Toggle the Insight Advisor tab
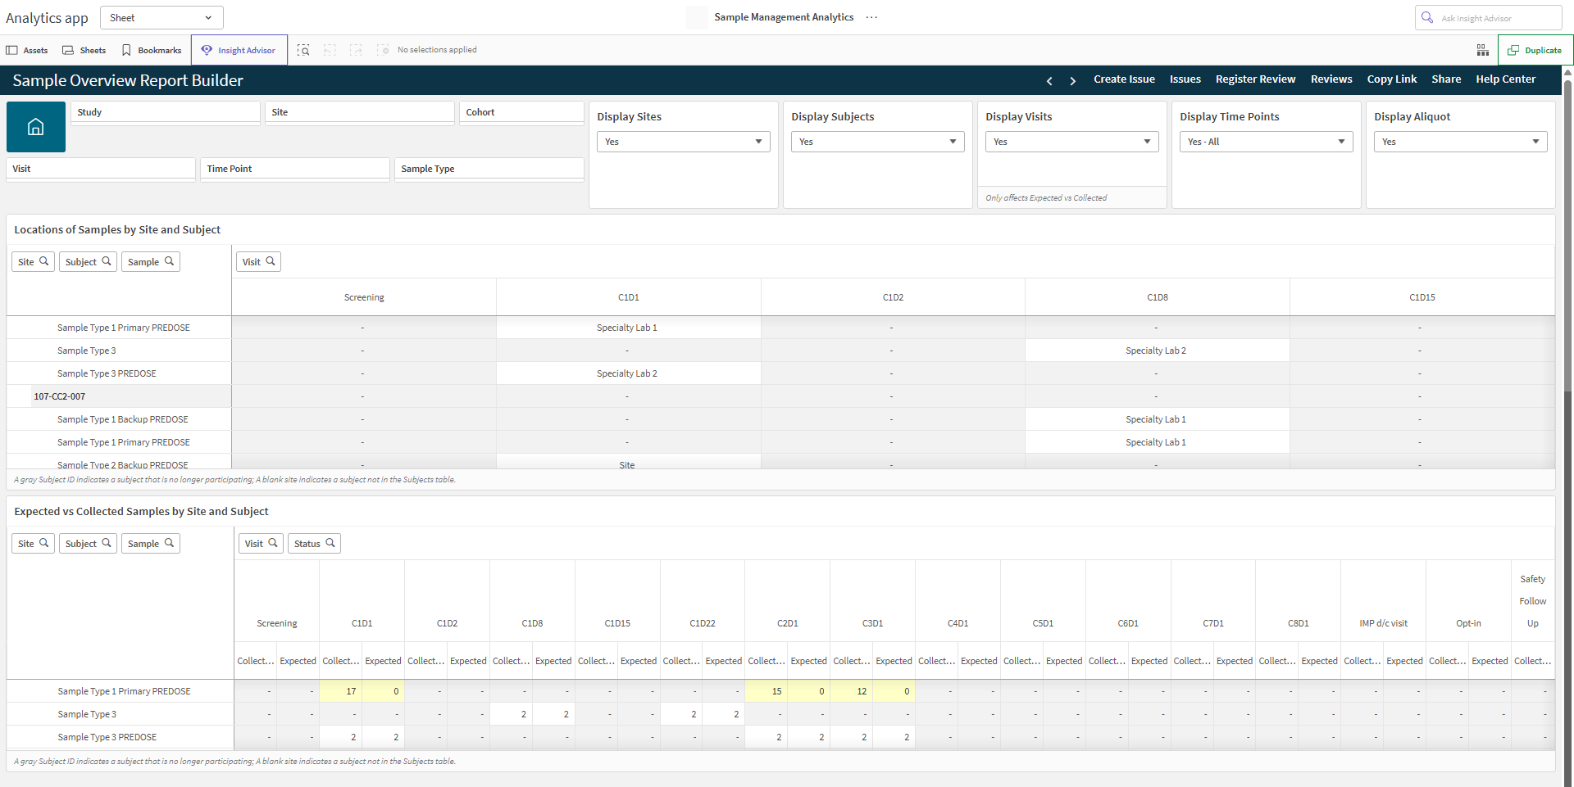 coord(239,50)
